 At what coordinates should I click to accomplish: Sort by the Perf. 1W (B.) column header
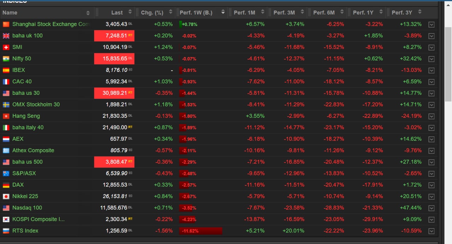[x=201, y=13]
